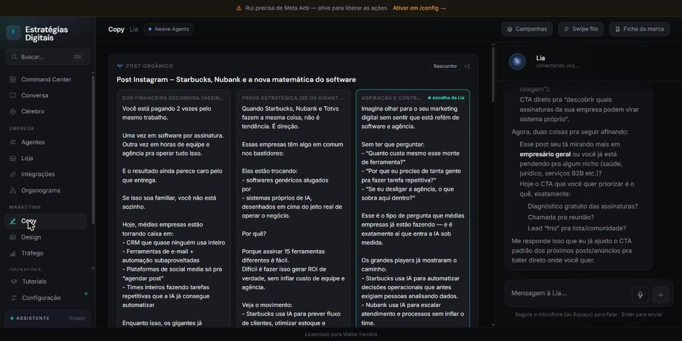Click the Tráfego sidebar item label
The image size is (682, 341).
pyautogui.click(x=32, y=253)
